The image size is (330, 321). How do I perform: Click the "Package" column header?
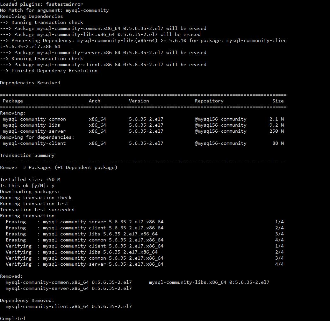(13, 101)
